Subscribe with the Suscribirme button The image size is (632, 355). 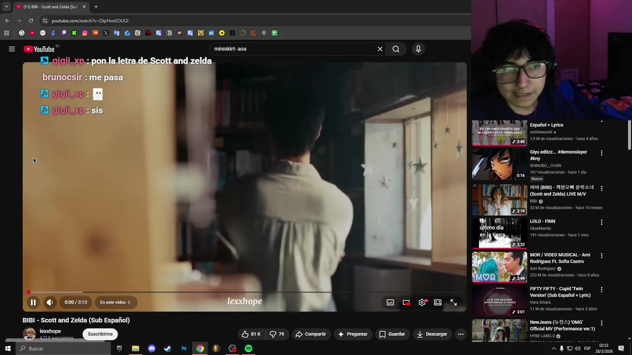coord(100,334)
